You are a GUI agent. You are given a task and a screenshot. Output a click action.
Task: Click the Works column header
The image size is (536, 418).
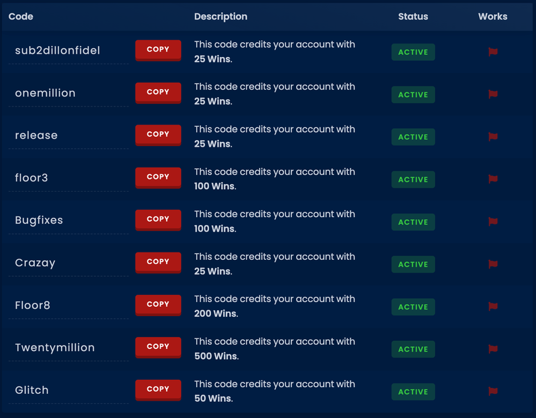coord(492,16)
